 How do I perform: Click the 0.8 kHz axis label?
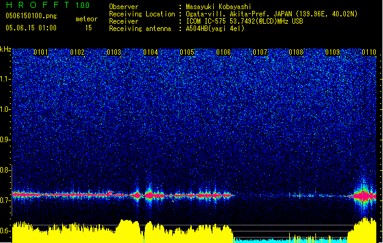coord(5,170)
